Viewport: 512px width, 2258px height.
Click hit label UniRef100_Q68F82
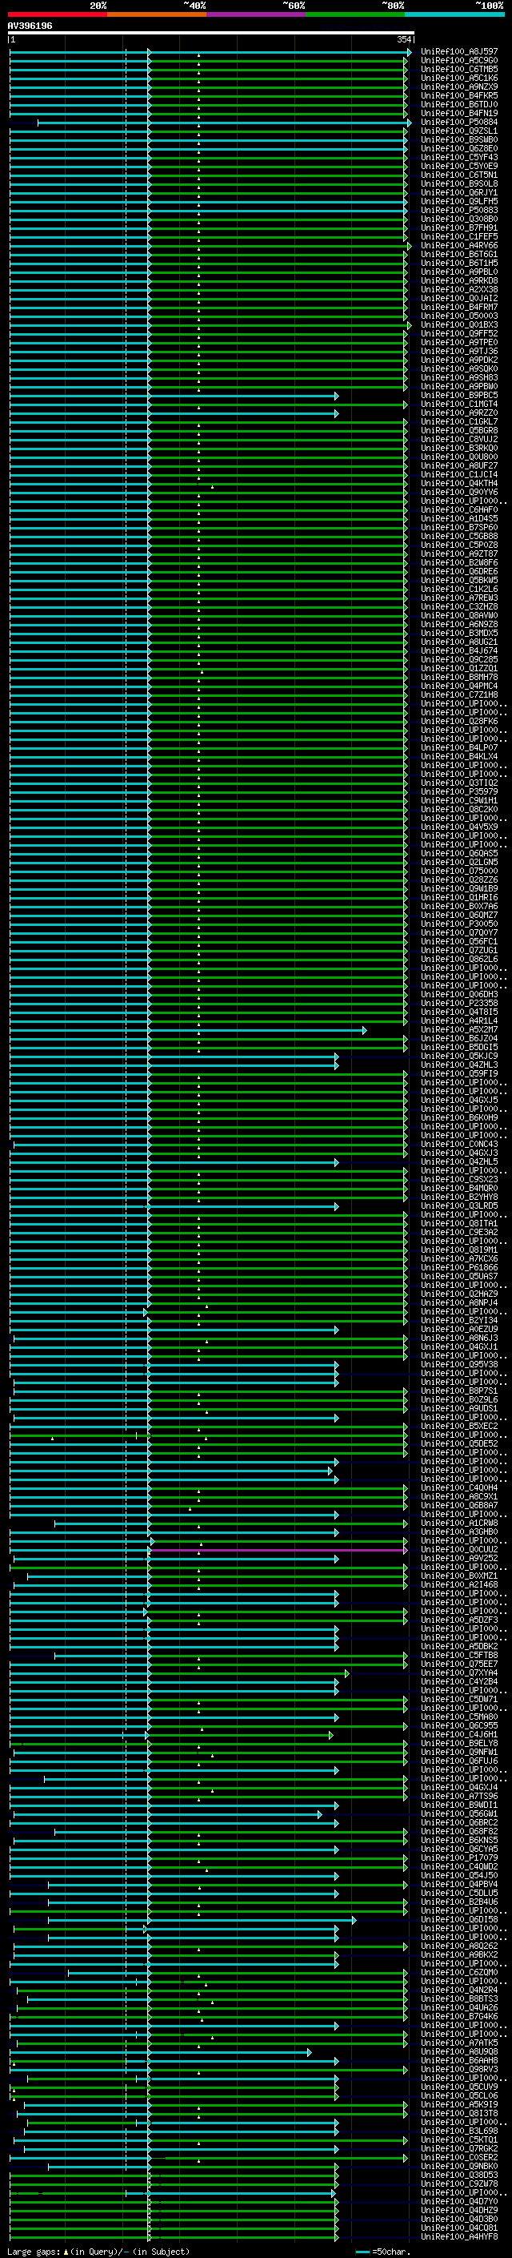coord(459,1831)
